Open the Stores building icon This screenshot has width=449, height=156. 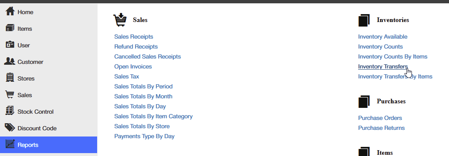10,78
